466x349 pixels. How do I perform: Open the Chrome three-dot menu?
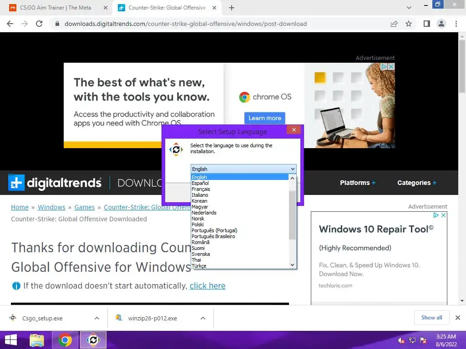click(456, 24)
